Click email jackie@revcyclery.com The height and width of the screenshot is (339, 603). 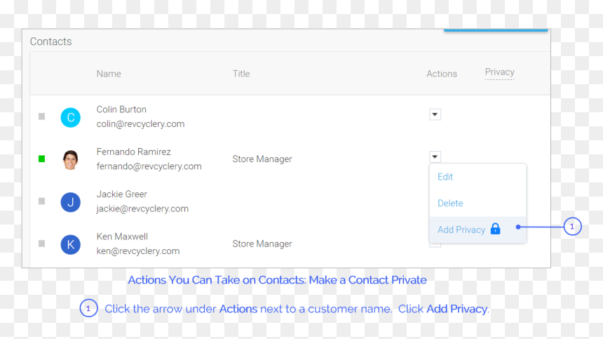tap(142, 208)
